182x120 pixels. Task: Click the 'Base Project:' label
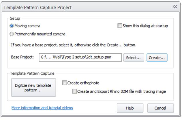23,58
